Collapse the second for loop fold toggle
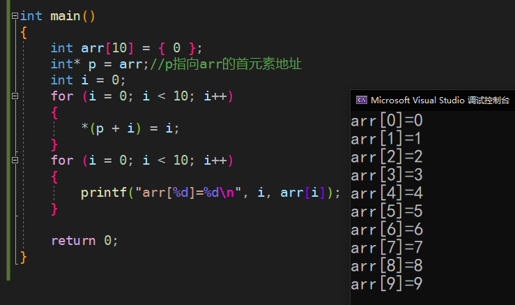 click(15, 161)
